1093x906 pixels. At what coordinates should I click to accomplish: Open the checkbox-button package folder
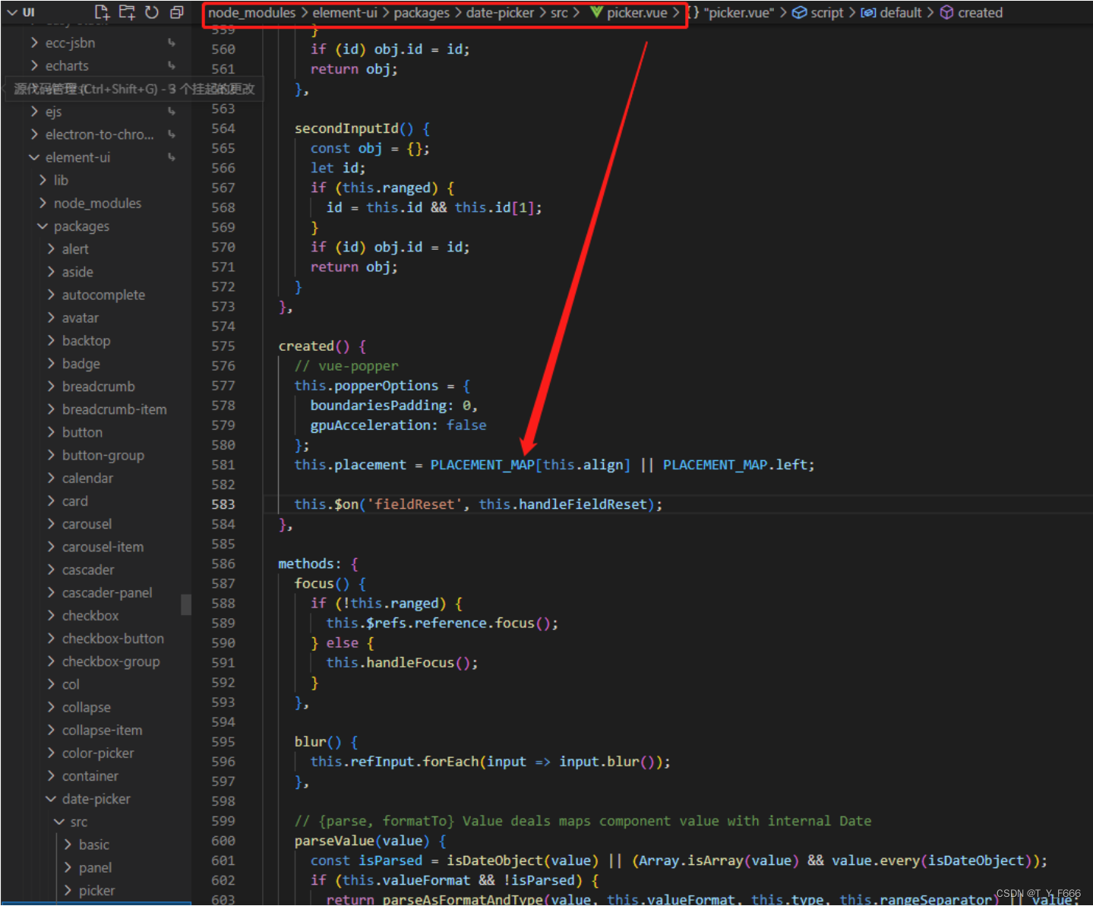pyautogui.click(x=113, y=639)
